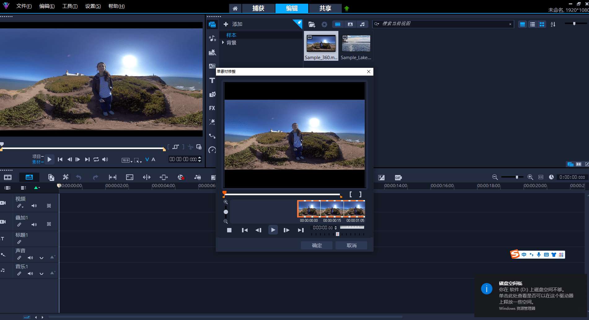Click the GIF creator icon
The height and width of the screenshot is (320, 589).
(x=398, y=178)
